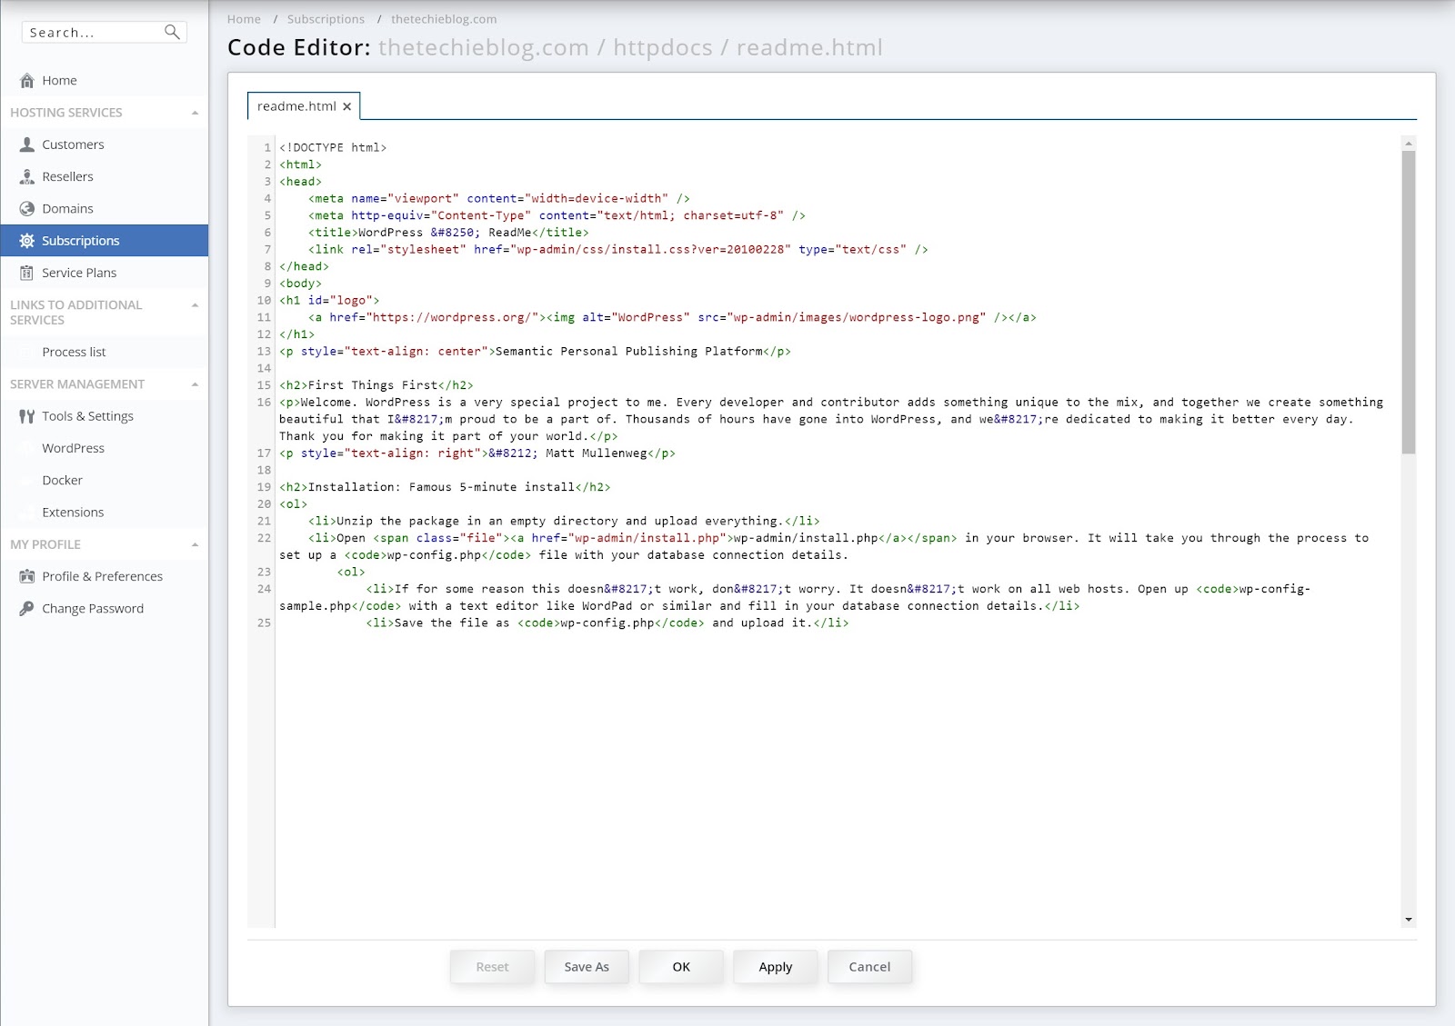1455x1026 pixels.
Task: Click the 'Save the file as' code line
Action: (x=607, y=623)
